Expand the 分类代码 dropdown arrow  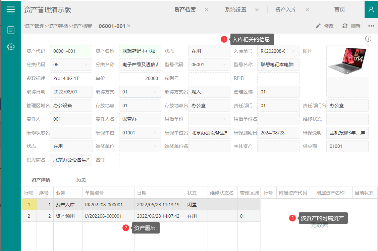[86, 65]
